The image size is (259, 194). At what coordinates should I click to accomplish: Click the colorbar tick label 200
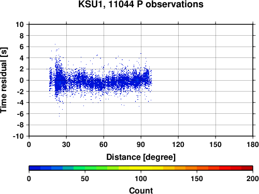(253, 178)
